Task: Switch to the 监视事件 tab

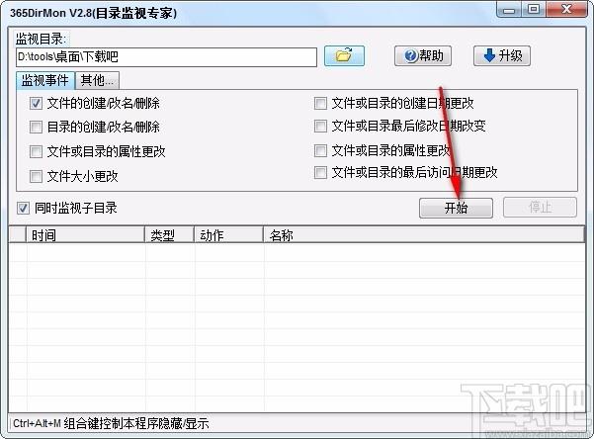Action: (x=45, y=80)
